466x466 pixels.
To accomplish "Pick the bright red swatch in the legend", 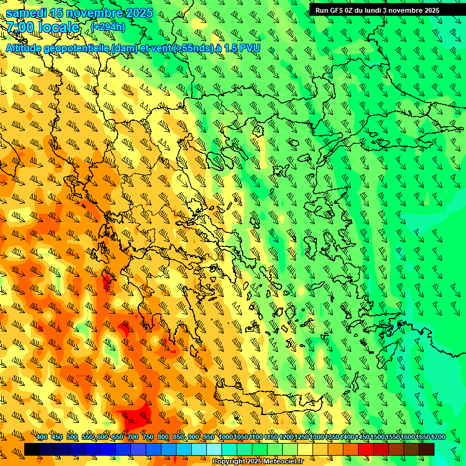I will tap(366, 450).
